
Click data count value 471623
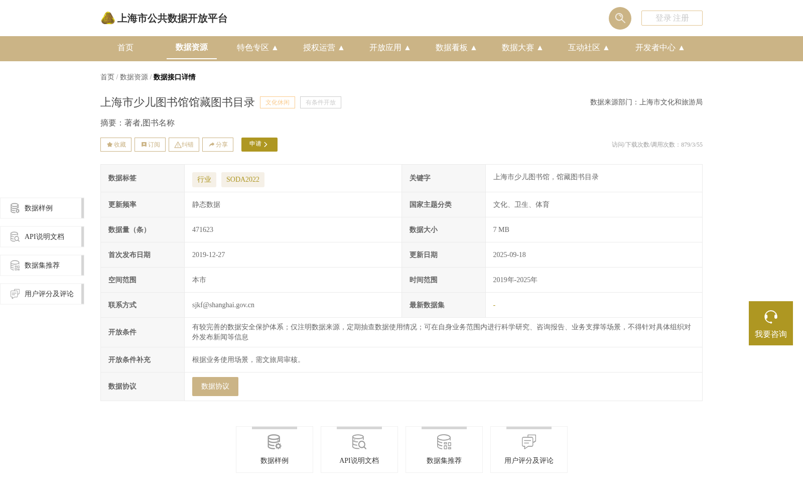coord(203,230)
